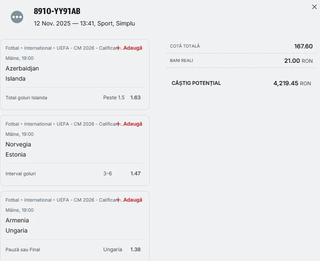Click the 1.63 odds value

136,98
